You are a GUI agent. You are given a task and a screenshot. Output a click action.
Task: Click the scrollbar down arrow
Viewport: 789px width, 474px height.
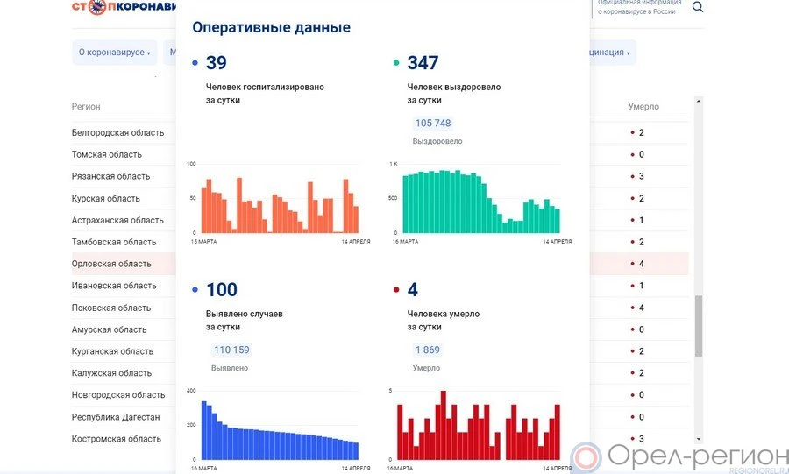[699, 438]
